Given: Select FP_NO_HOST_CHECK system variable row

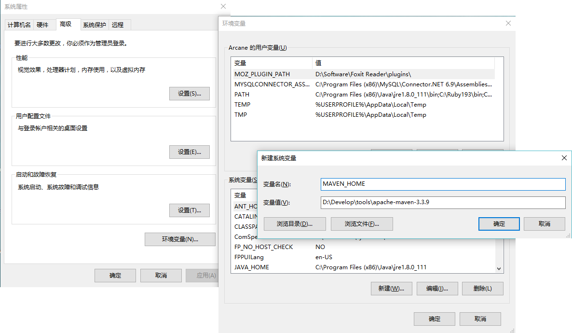Looking at the screenshot, I should (x=364, y=247).
